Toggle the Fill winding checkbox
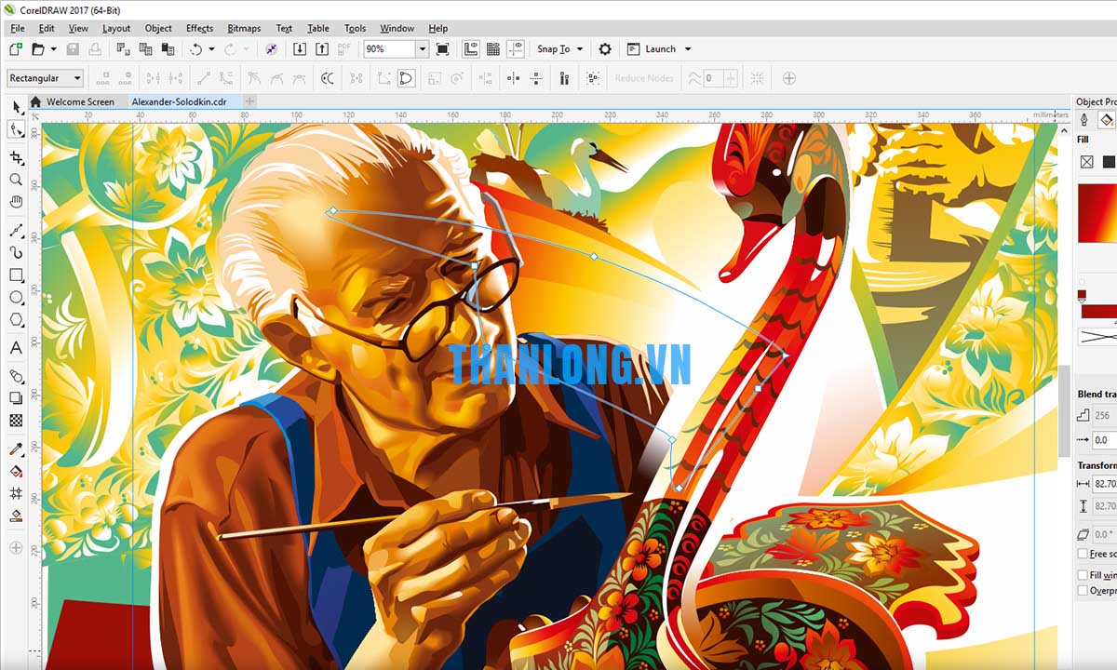This screenshot has width=1117, height=670. (x=1083, y=575)
